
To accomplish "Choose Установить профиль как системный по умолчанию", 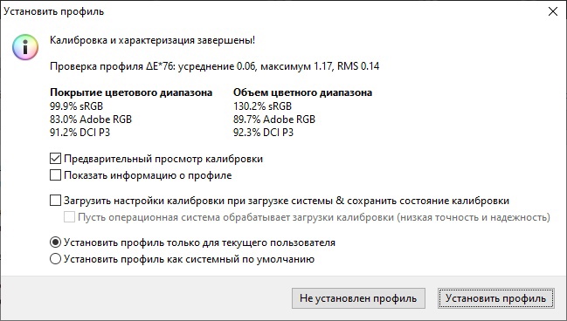I will (x=55, y=259).
